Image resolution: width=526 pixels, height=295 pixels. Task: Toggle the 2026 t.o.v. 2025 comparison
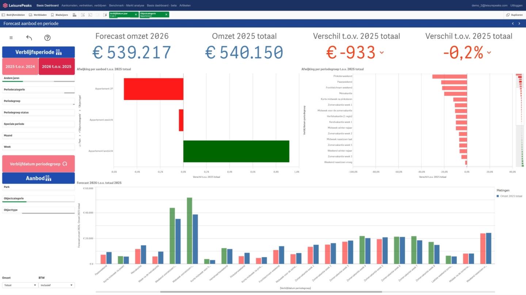(x=57, y=67)
